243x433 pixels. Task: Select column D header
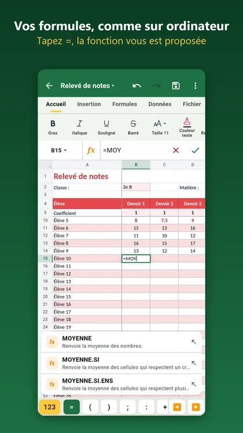[192, 165]
